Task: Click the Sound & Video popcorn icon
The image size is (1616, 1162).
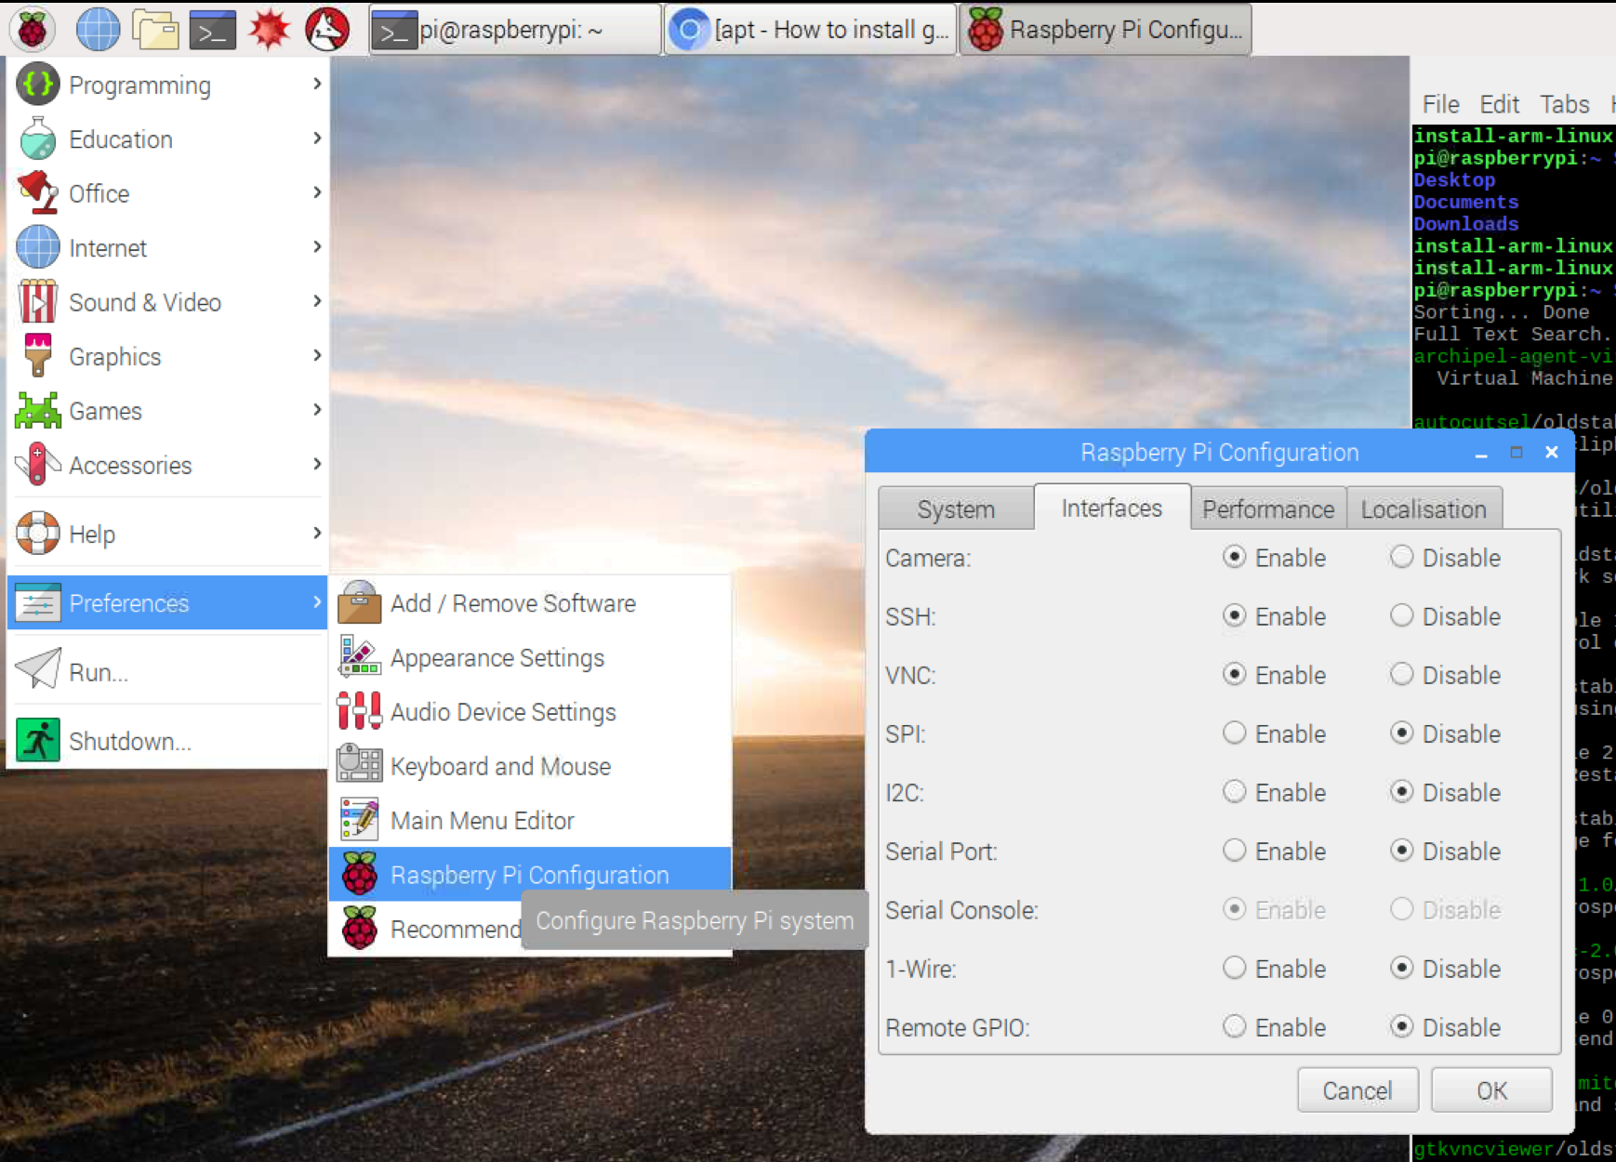Action: pos(38,302)
